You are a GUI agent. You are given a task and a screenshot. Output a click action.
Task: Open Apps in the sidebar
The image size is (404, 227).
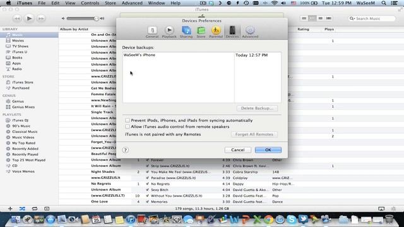click(x=16, y=63)
